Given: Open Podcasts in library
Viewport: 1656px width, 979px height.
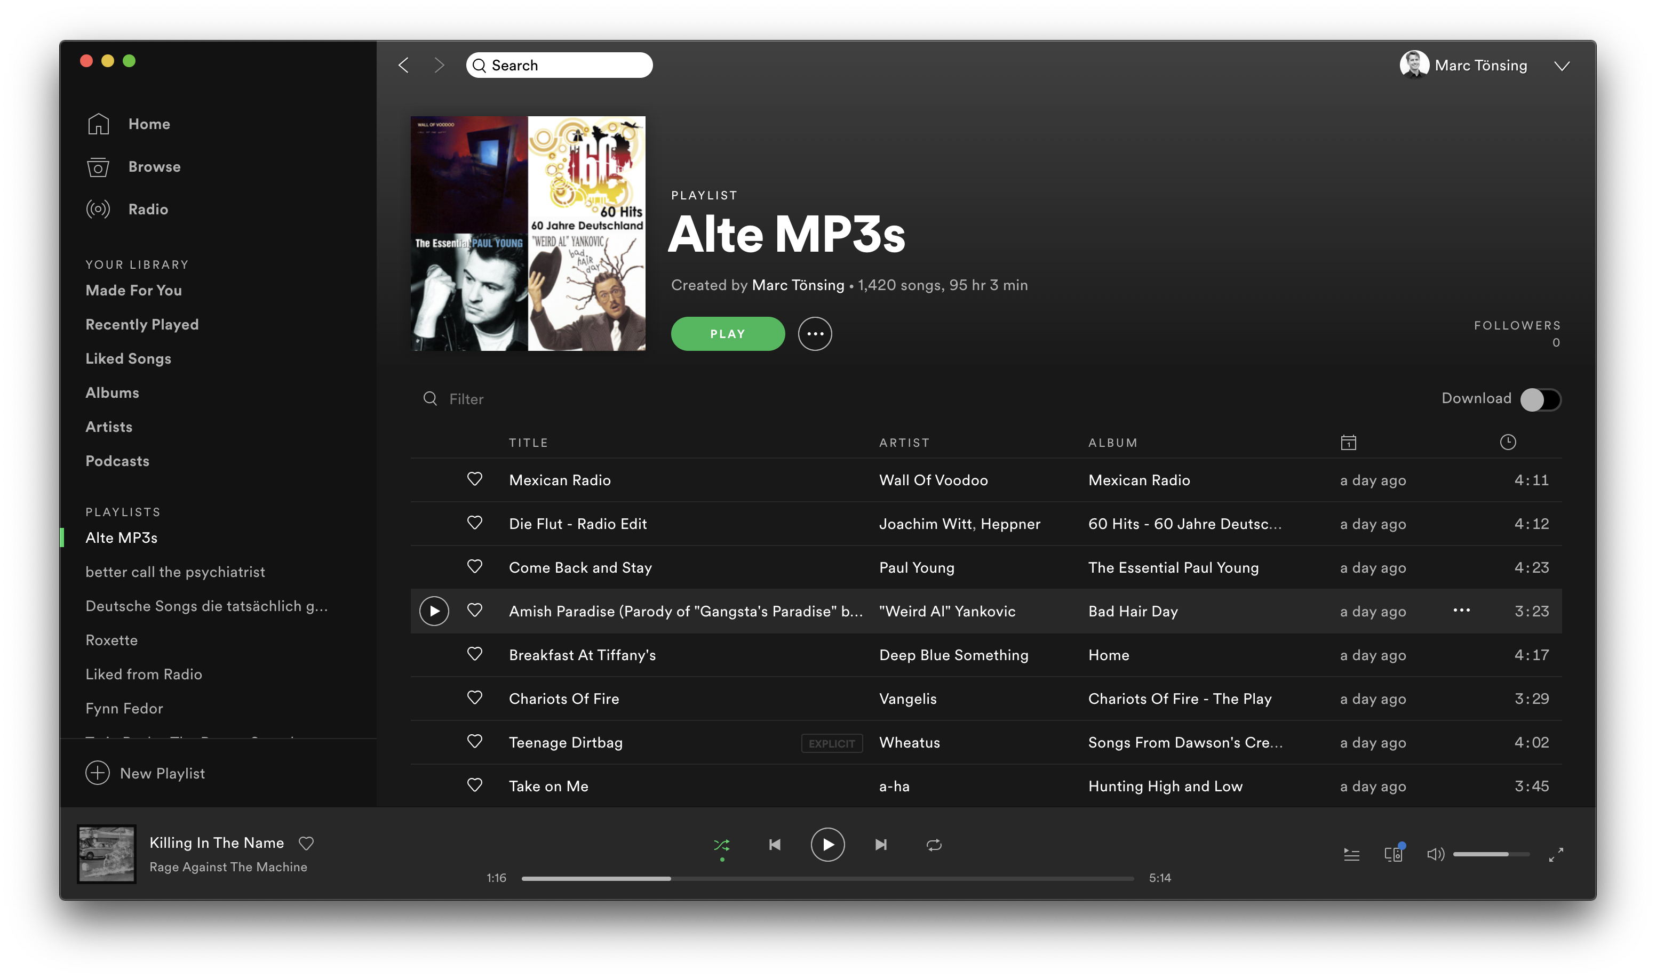Looking at the screenshot, I should (x=117, y=461).
